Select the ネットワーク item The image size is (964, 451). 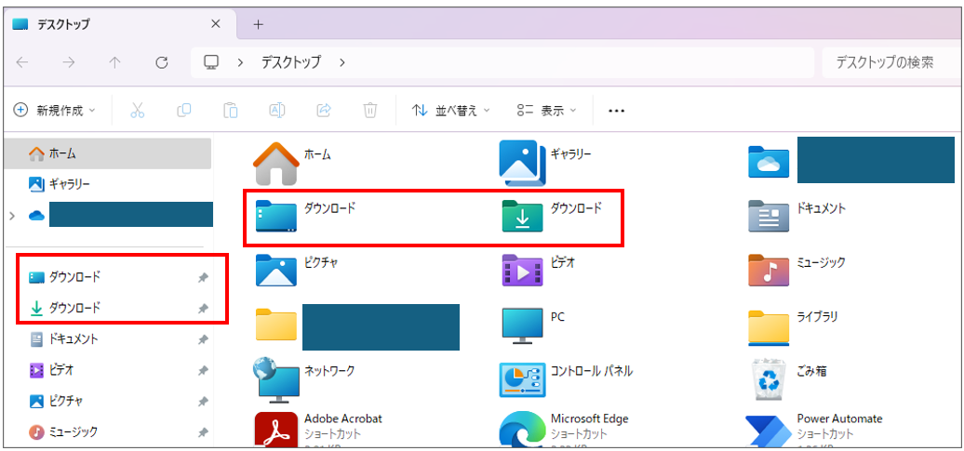click(304, 379)
